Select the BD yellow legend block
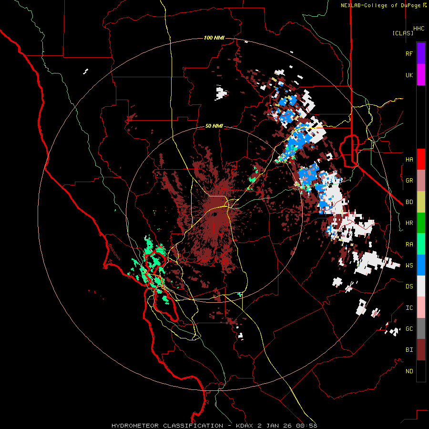This screenshot has width=429, height=429. click(421, 202)
